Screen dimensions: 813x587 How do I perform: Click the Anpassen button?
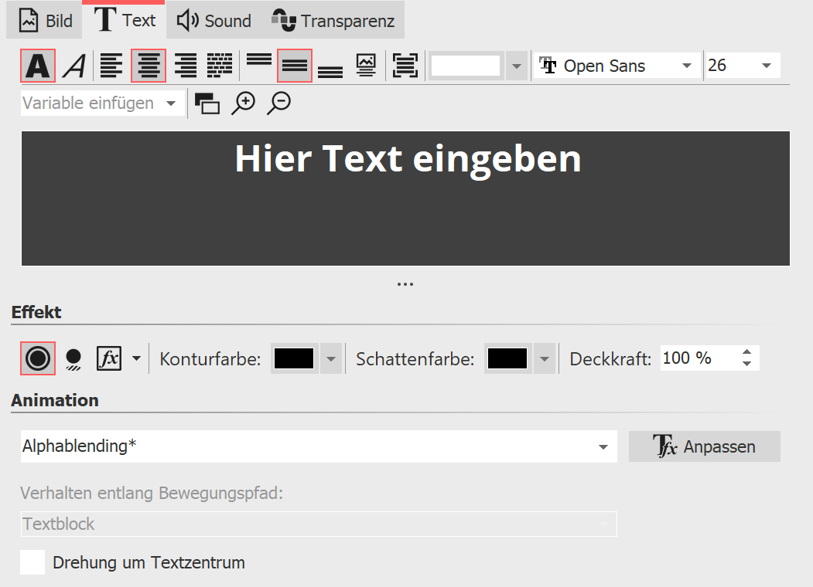tap(705, 446)
